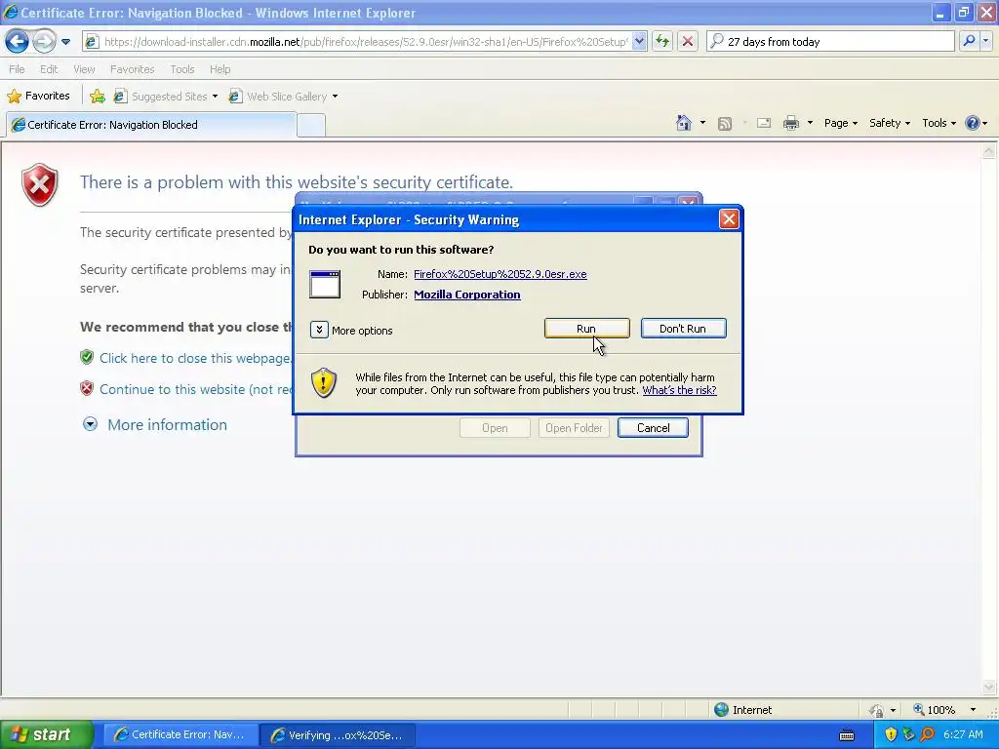
Task: Open the Tools menu in menu bar
Action: tap(182, 69)
